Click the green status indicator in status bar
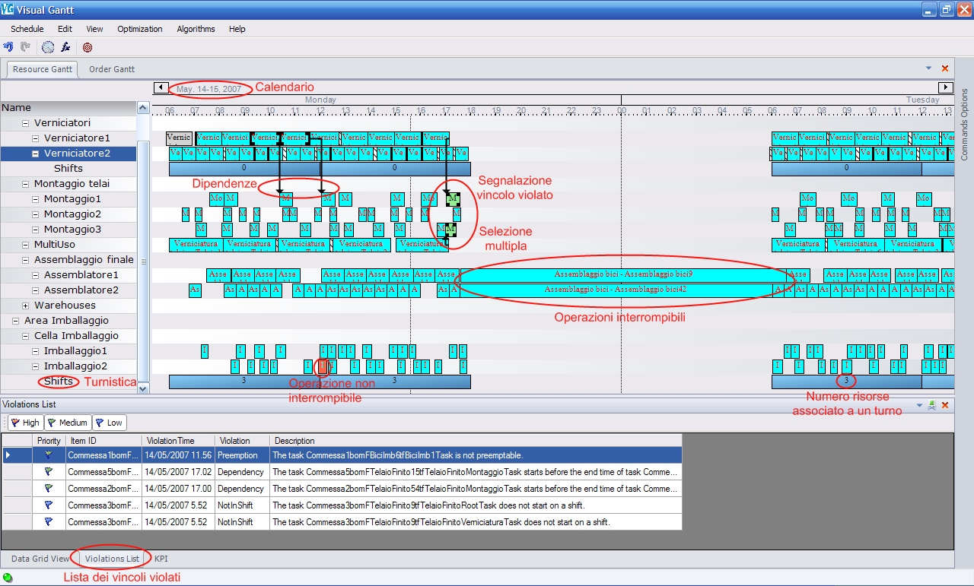Screen dimensions: 974x586 8,578
